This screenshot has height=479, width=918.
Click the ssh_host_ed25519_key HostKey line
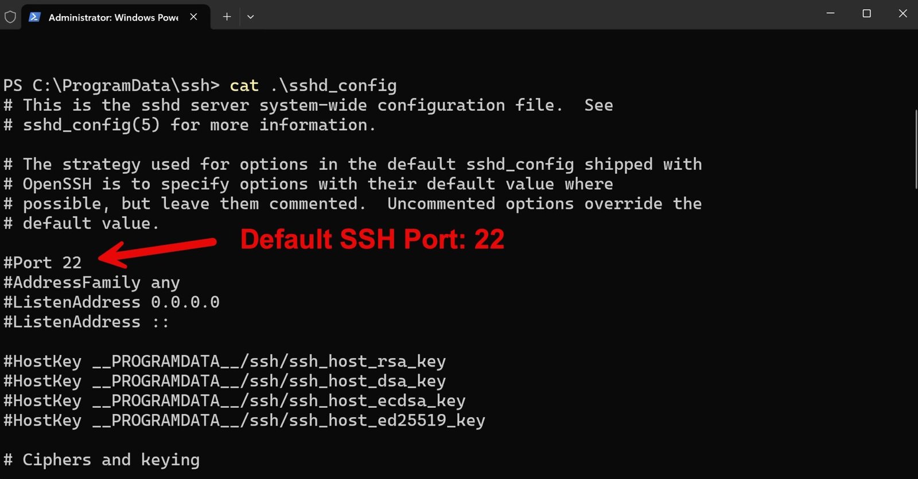click(x=243, y=420)
